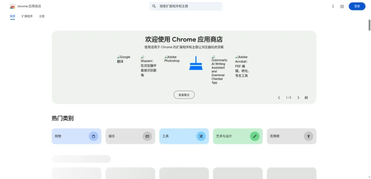Switch to the 主题 tab
Viewport: 371px width, 179px height.
click(x=42, y=16)
